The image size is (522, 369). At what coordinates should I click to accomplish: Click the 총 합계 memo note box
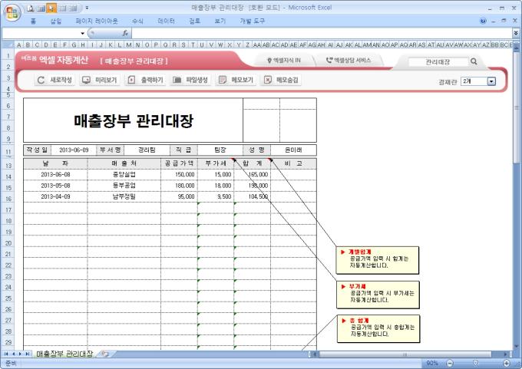coord(378,329)
